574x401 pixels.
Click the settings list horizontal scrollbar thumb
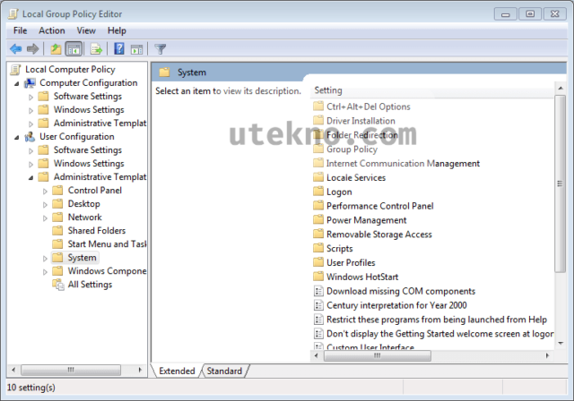pyautogui.click(x=378, y=355)
